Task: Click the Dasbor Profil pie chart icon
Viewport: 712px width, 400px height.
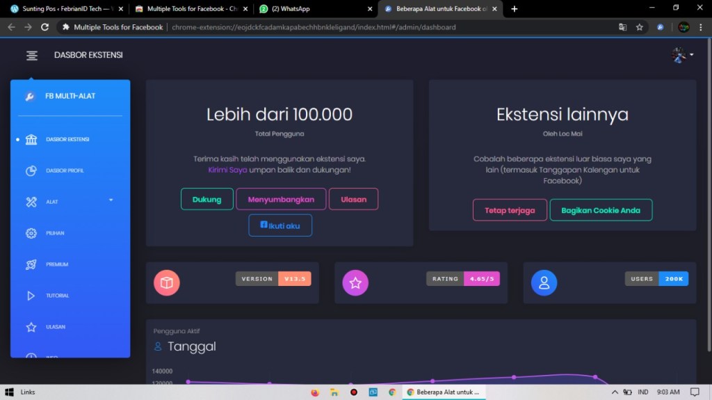Action: (x=31, y=170)
